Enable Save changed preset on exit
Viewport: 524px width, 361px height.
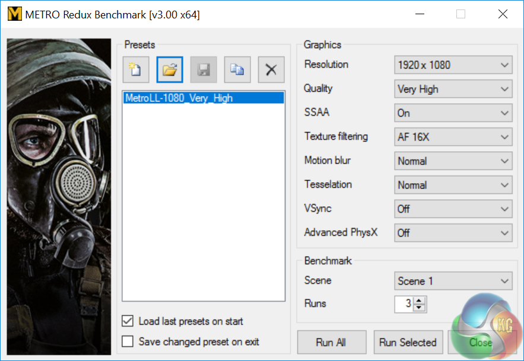(128, 341)
